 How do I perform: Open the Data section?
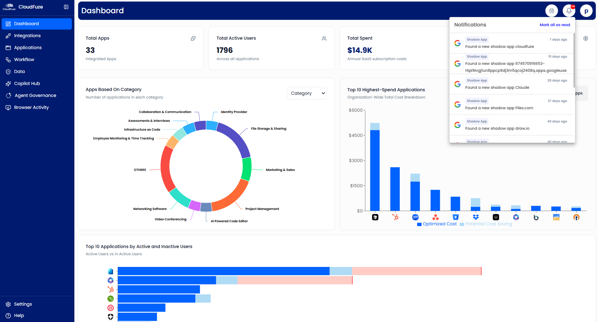37,72
